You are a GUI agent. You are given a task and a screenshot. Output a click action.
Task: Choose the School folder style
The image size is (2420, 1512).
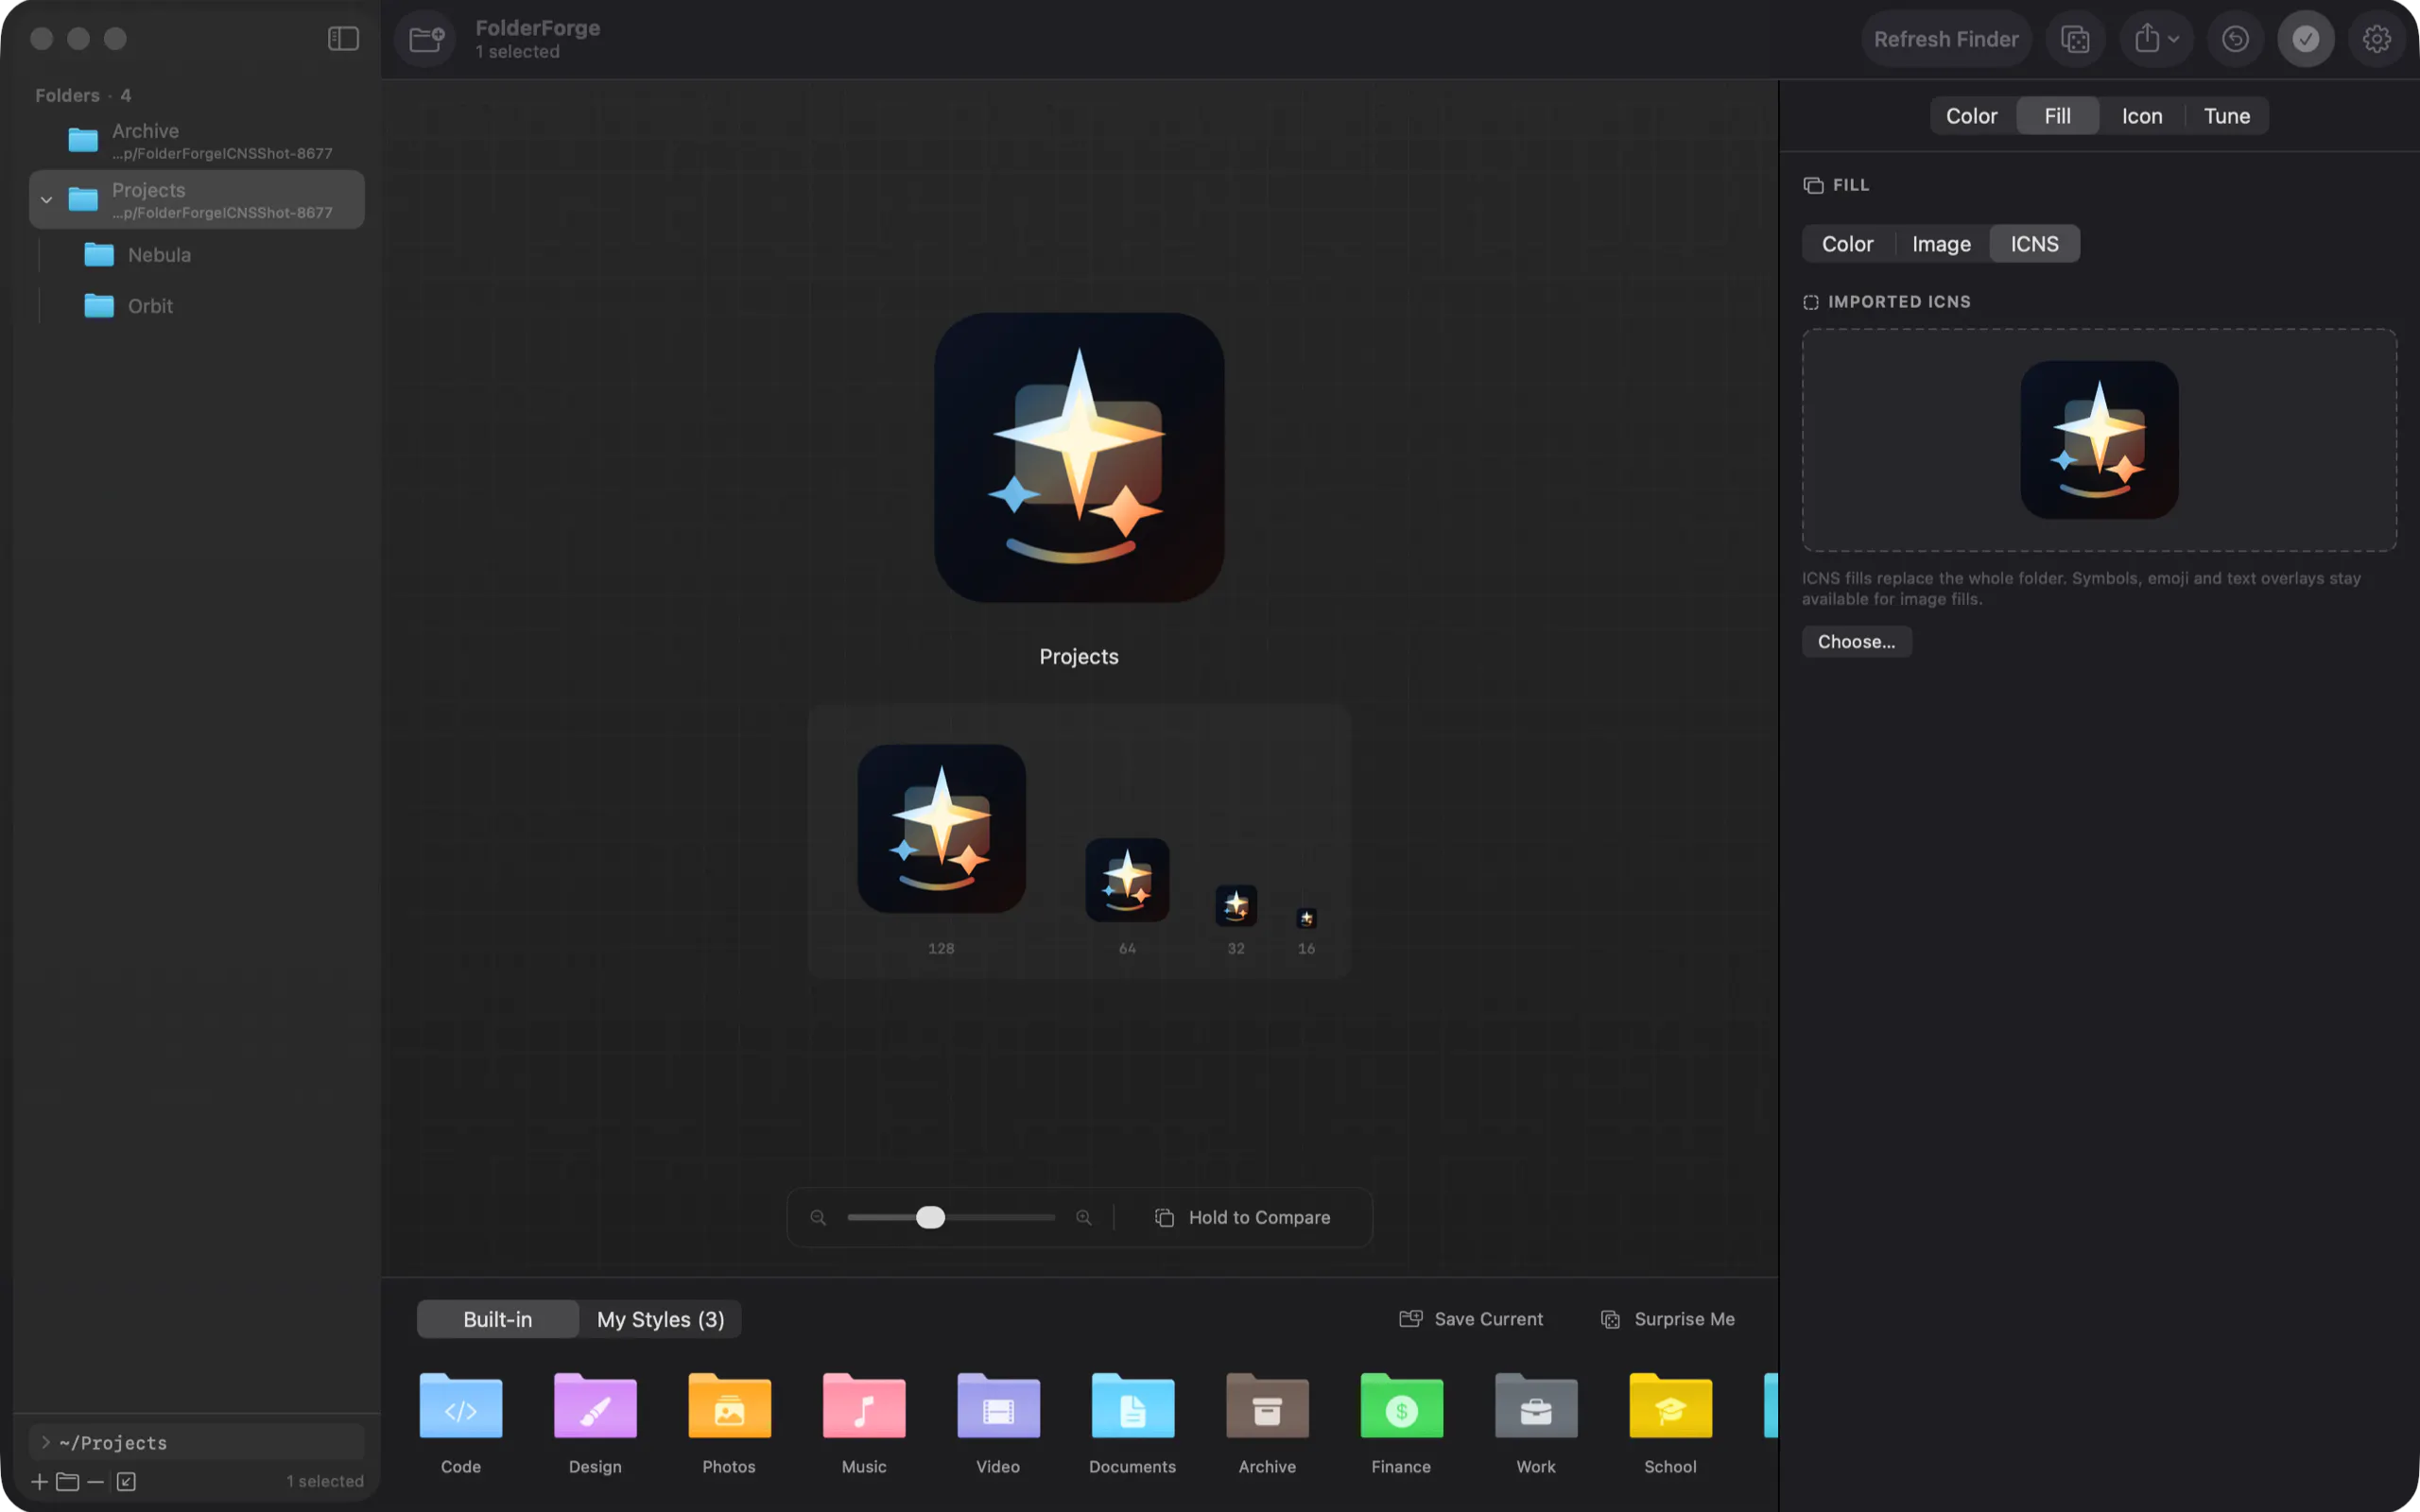(x=1670, y=1423)
